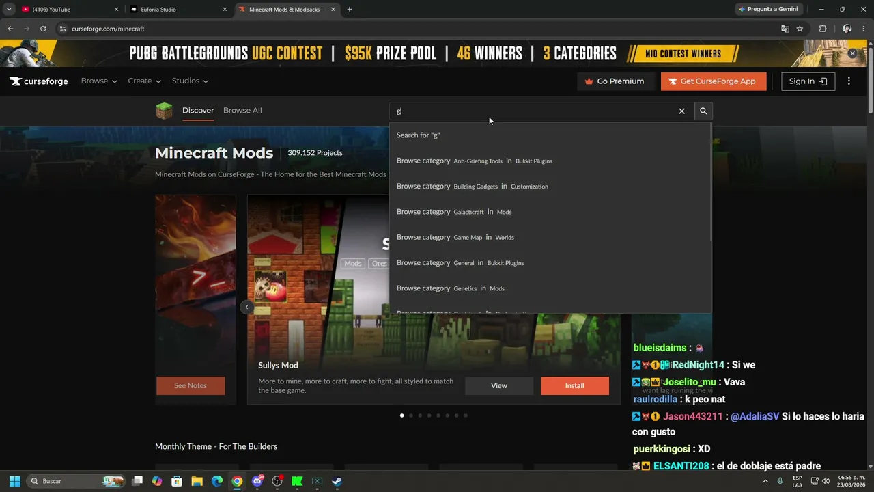Expand the Studios menu
Viewport: 874px width, 492px height.
[x=190, y=81]
